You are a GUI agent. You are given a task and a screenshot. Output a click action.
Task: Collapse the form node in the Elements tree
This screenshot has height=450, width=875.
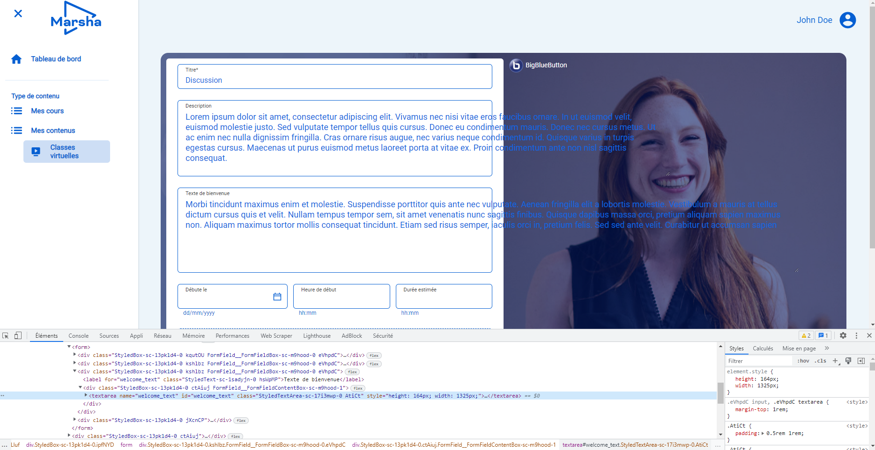pyautogui.click(x=68, y=347)
